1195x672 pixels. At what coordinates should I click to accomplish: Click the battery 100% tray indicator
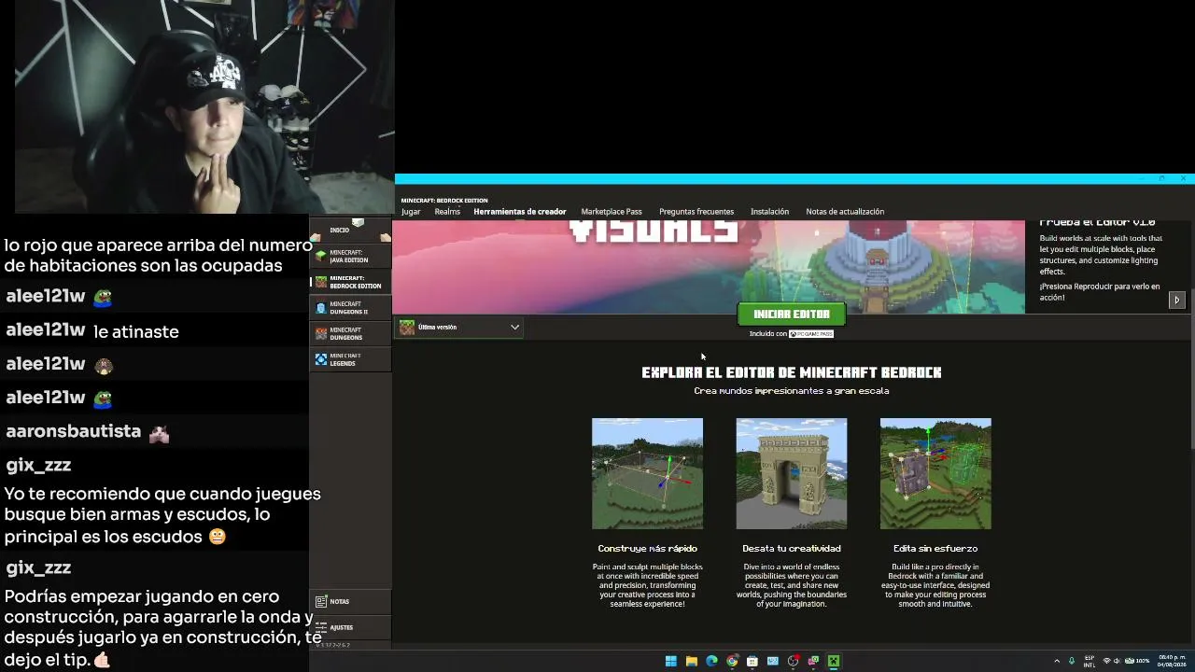pos(1137,661)
